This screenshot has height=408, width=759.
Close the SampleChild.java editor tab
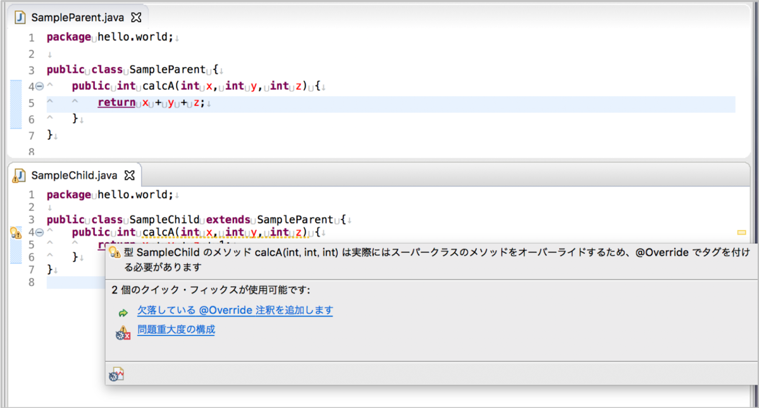(x=131, y=175)
